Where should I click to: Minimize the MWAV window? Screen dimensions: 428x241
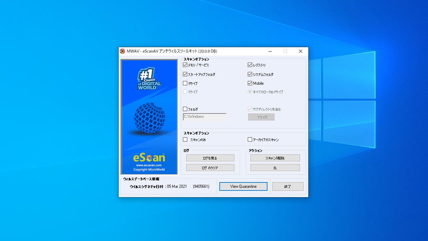[x=270, y=51]
